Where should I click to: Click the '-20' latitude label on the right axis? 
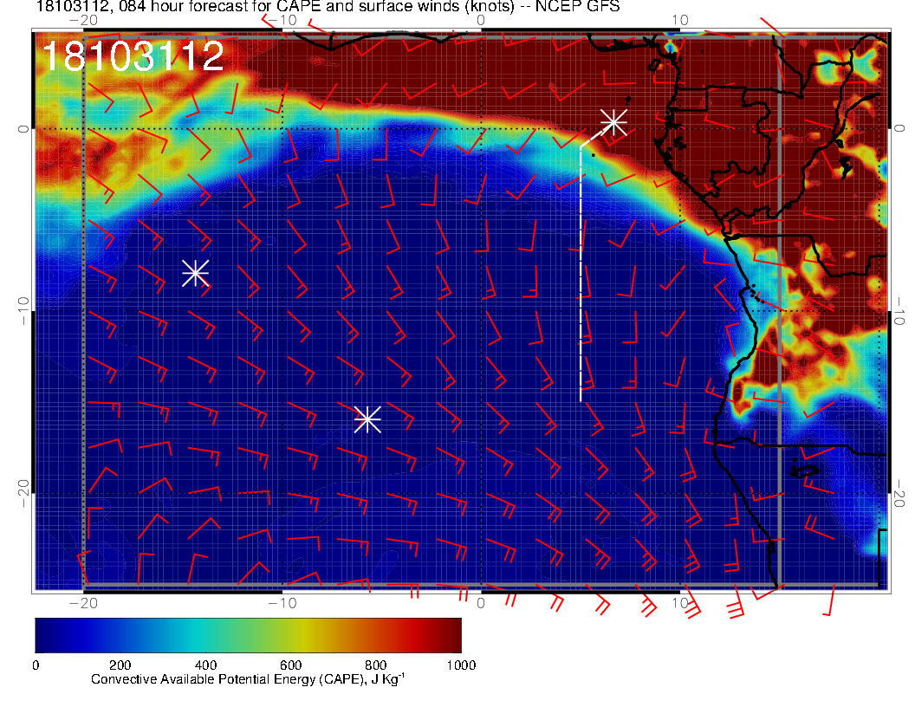(x=899, y=494)
